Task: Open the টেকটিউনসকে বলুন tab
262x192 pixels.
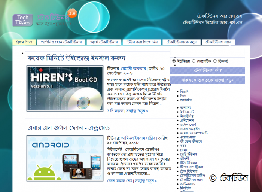Action: 182,42
